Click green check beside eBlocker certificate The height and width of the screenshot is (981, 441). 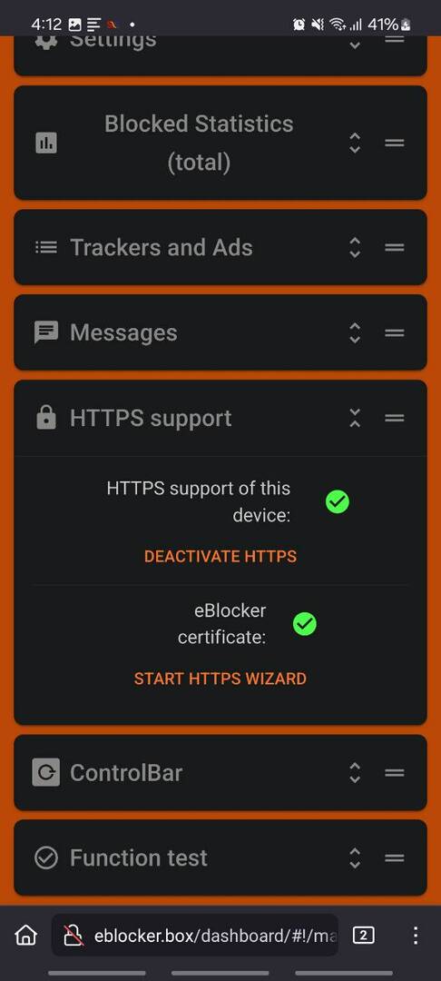[305, 624]
